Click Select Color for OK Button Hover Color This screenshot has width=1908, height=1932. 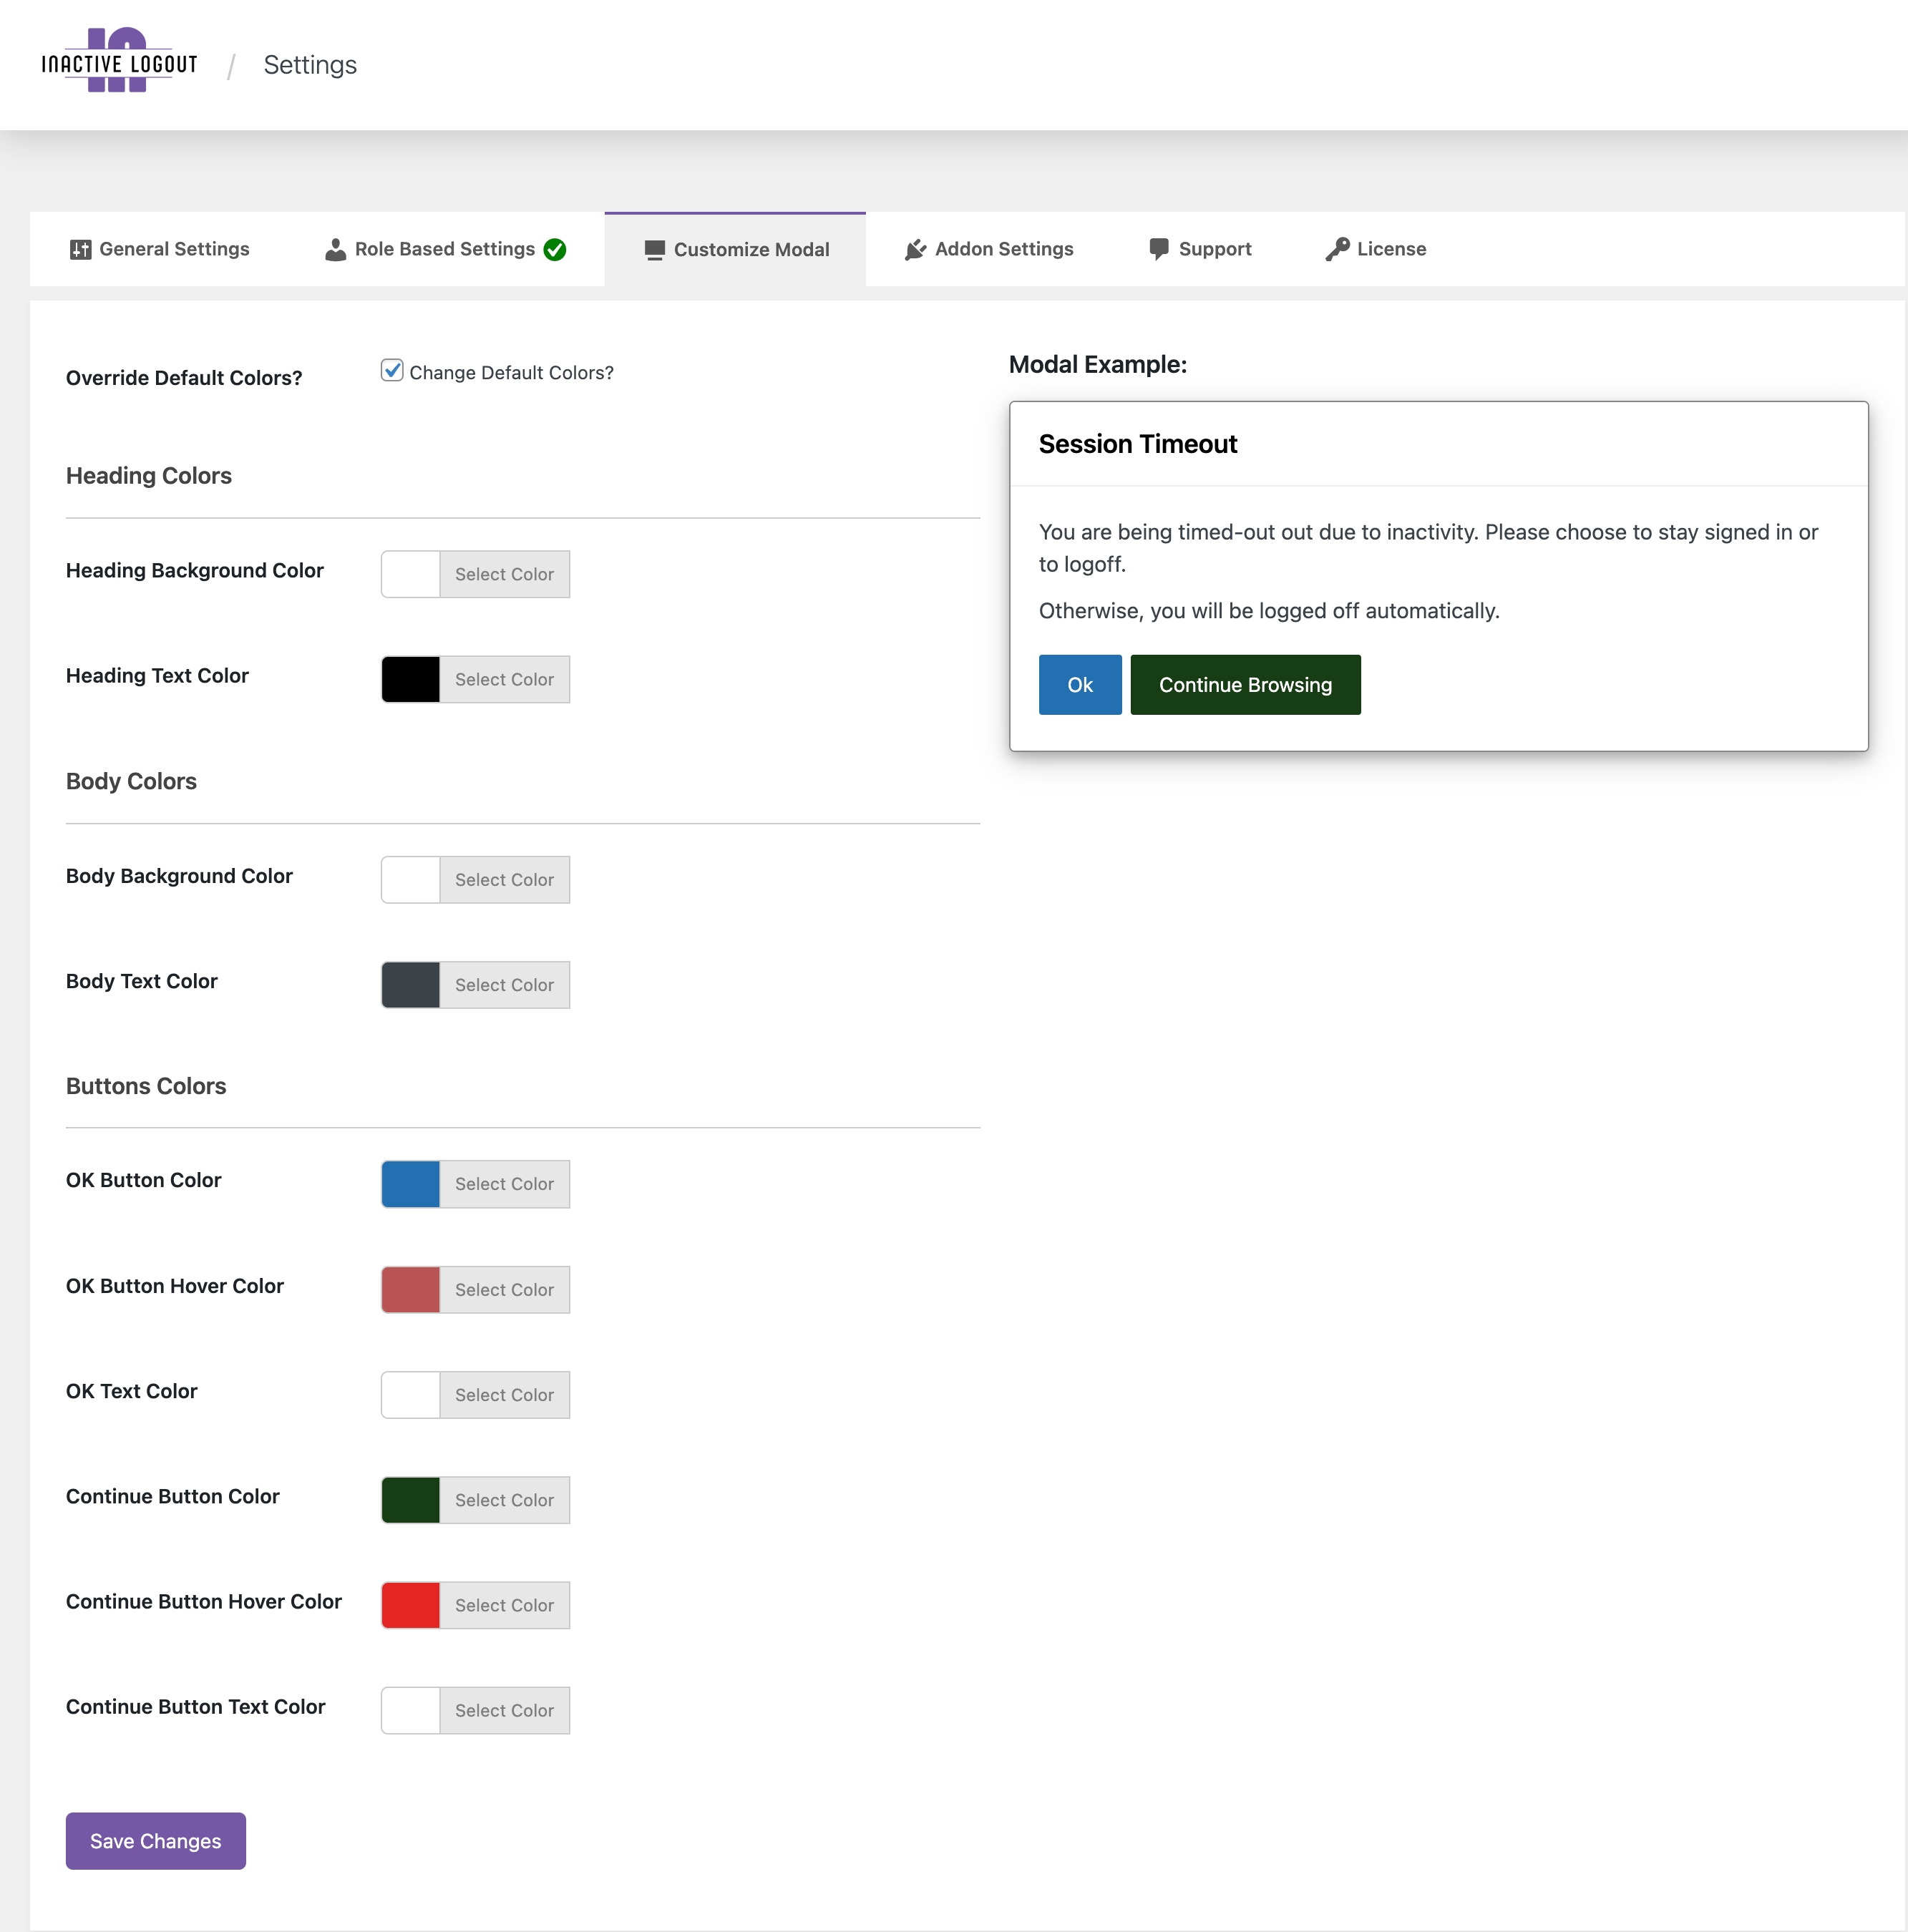click(x=505, y=1290)
